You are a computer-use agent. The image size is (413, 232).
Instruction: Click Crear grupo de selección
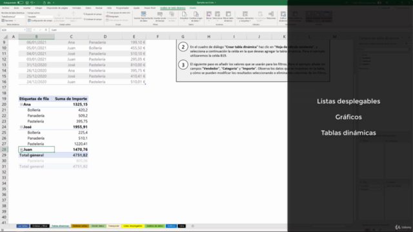tap(118, 13)
